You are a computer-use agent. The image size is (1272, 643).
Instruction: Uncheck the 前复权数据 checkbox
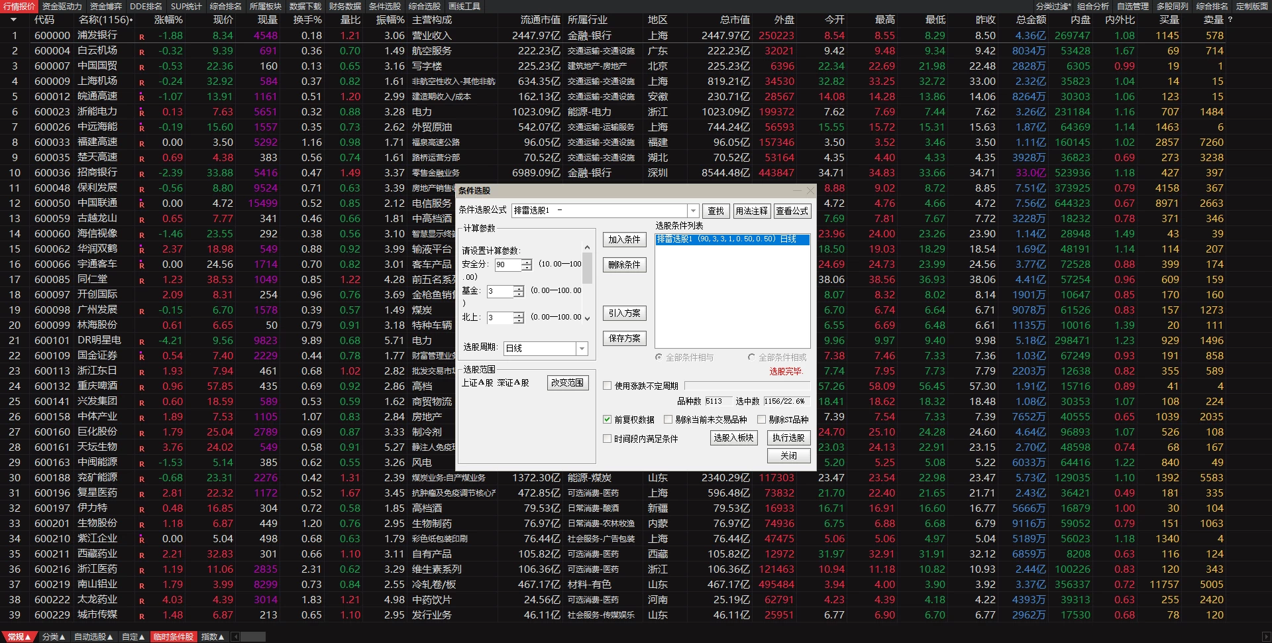(607, 420)
